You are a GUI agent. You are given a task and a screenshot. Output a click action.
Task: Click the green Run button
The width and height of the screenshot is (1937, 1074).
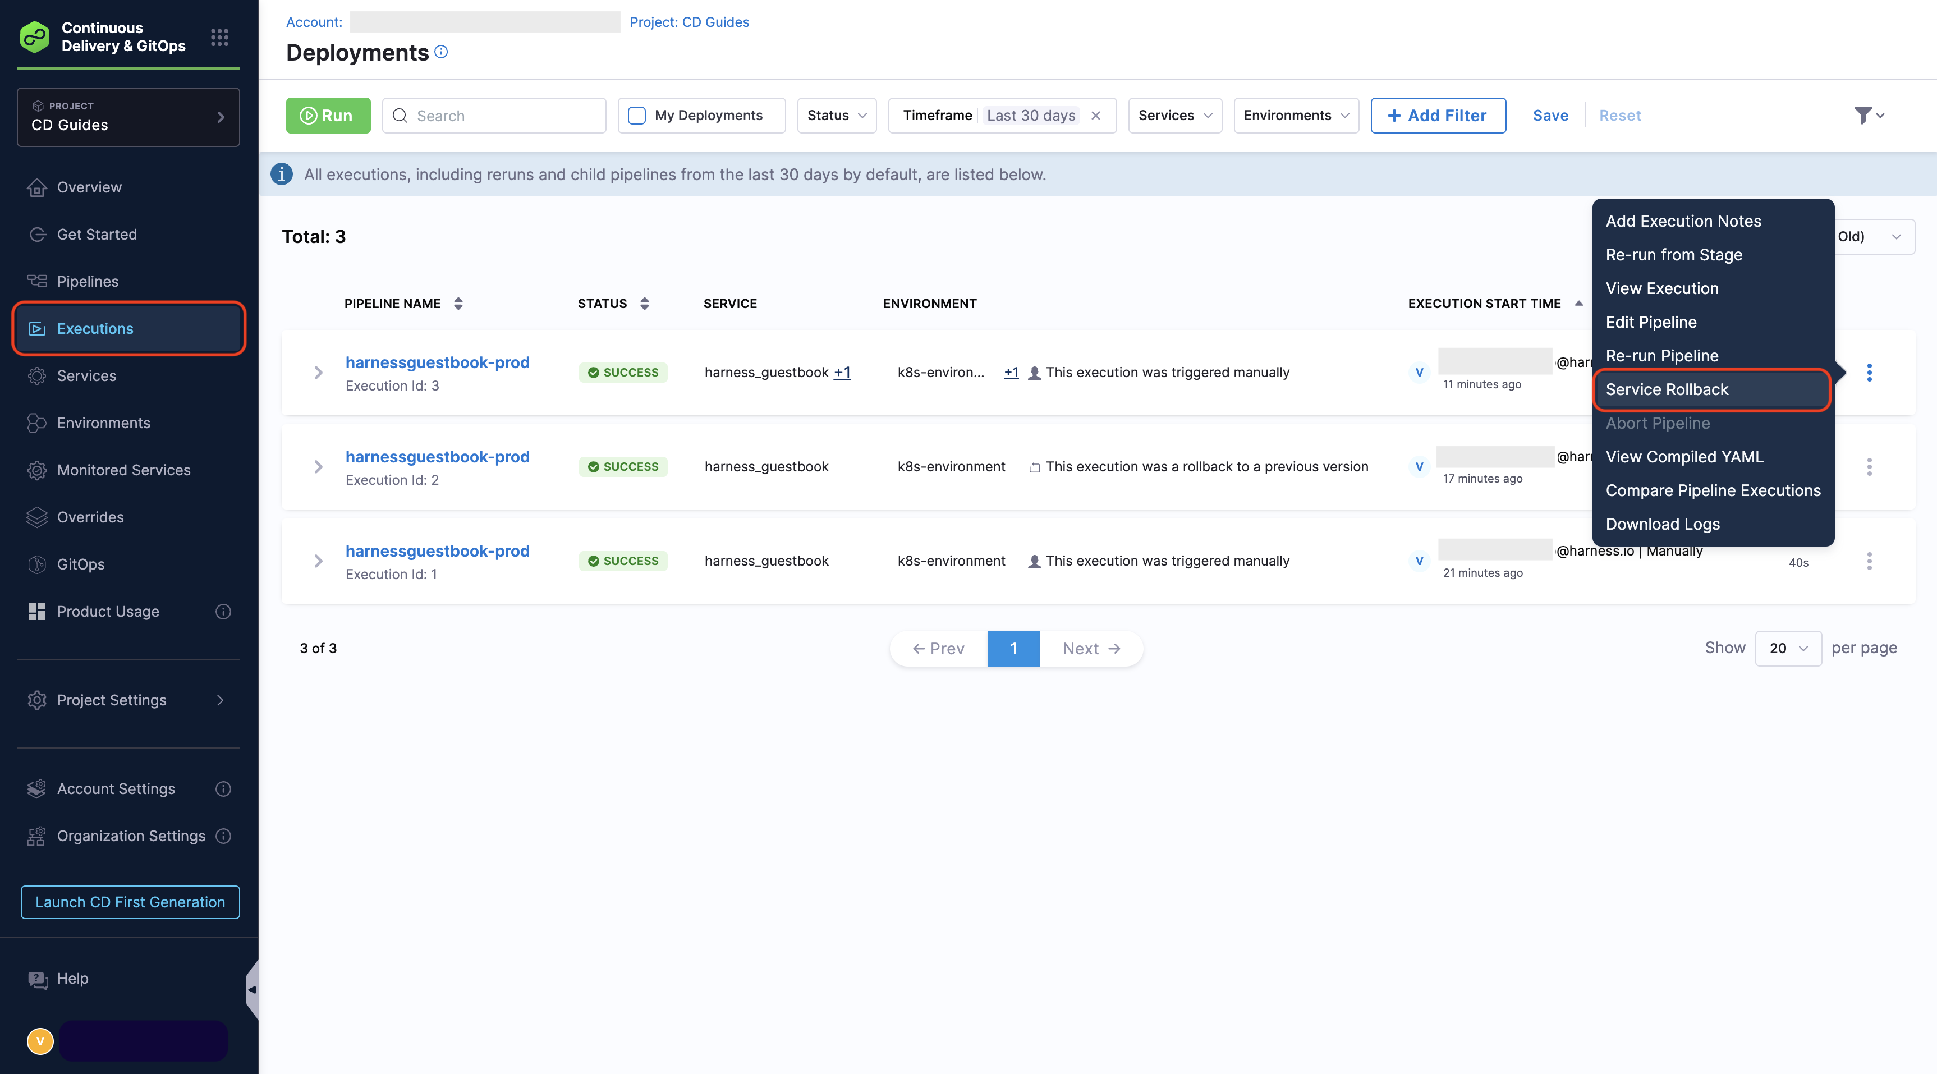coord(328,115)
